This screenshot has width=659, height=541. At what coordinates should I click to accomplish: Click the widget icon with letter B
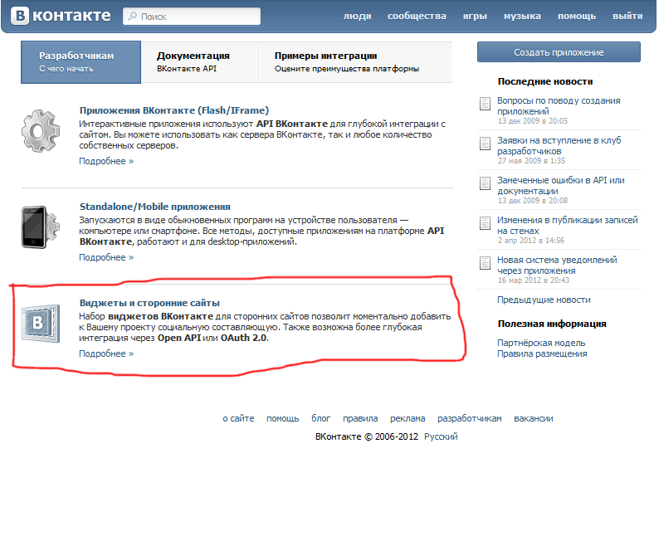[41, 324]
